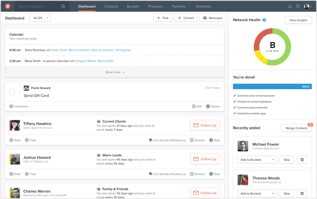
Task: Open the All (21) filter dropdown
Action: point(40,18)
